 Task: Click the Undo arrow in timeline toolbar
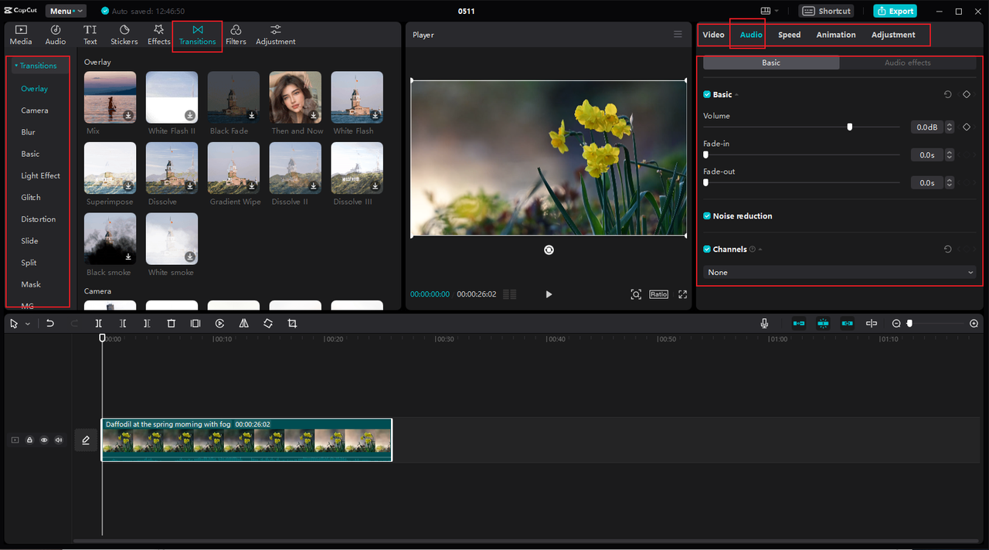[x=50, y=324]
